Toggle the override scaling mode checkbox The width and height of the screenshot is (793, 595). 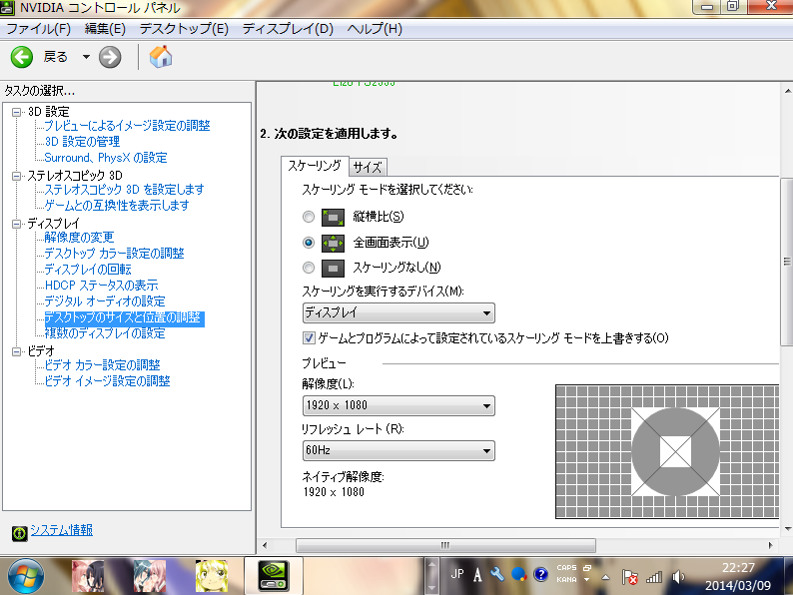point(309,338)
